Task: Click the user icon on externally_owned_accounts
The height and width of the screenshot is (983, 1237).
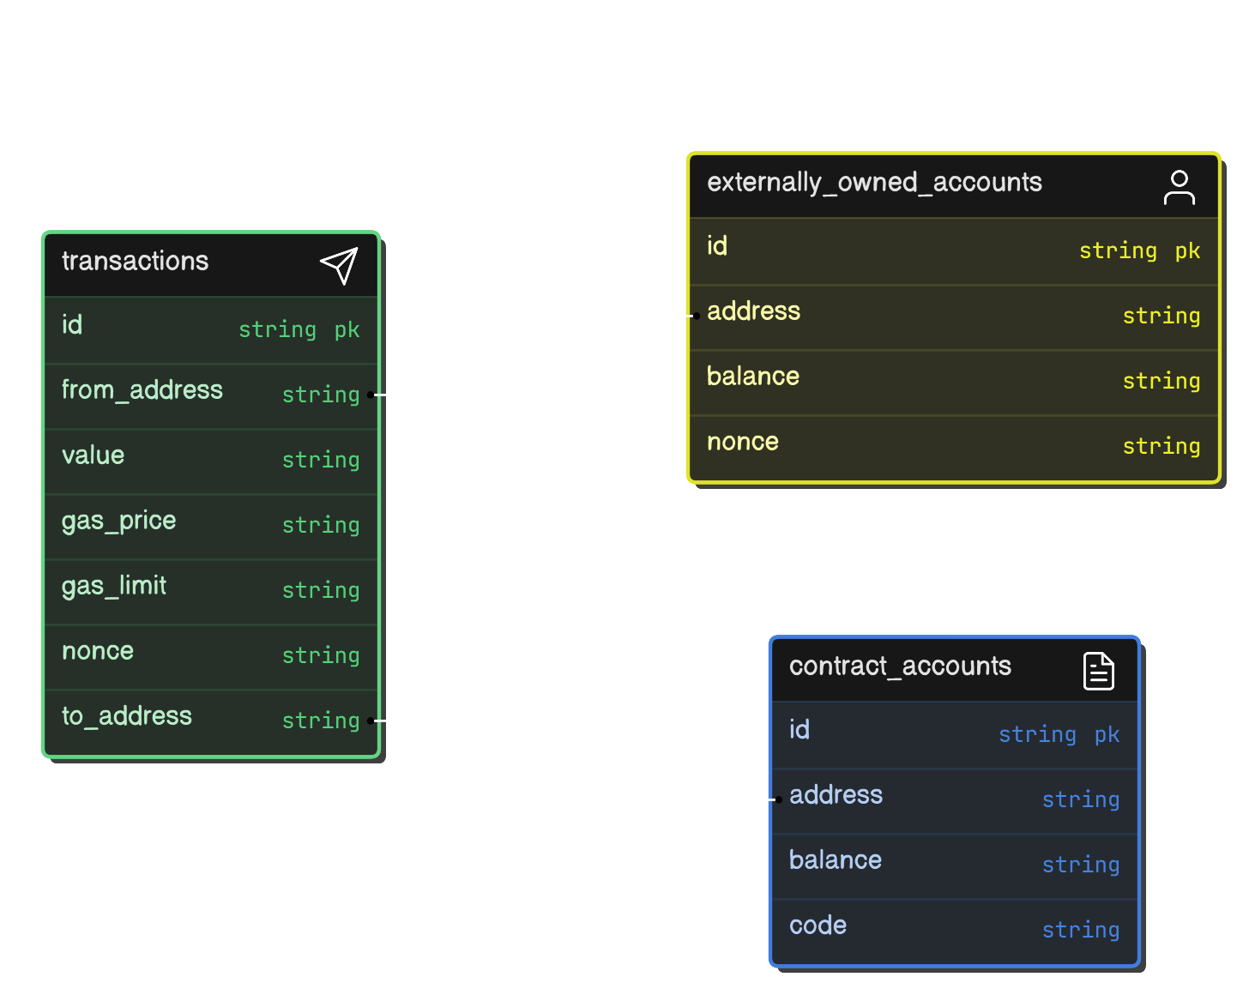Action: tap(1179, 188)
